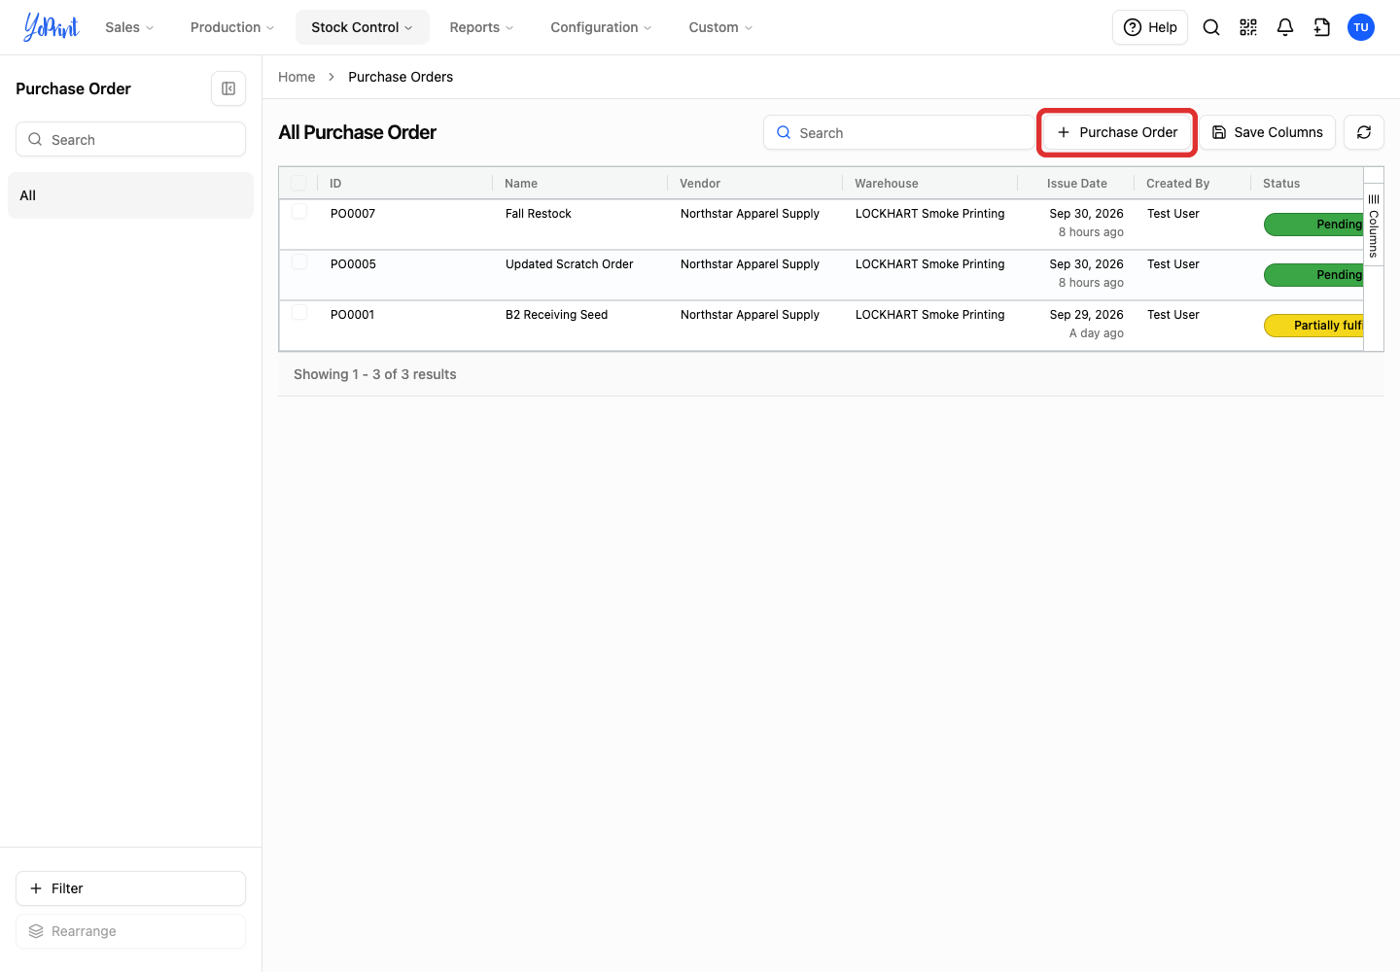Focus the All Purchase Order search box

coord(899,132)
